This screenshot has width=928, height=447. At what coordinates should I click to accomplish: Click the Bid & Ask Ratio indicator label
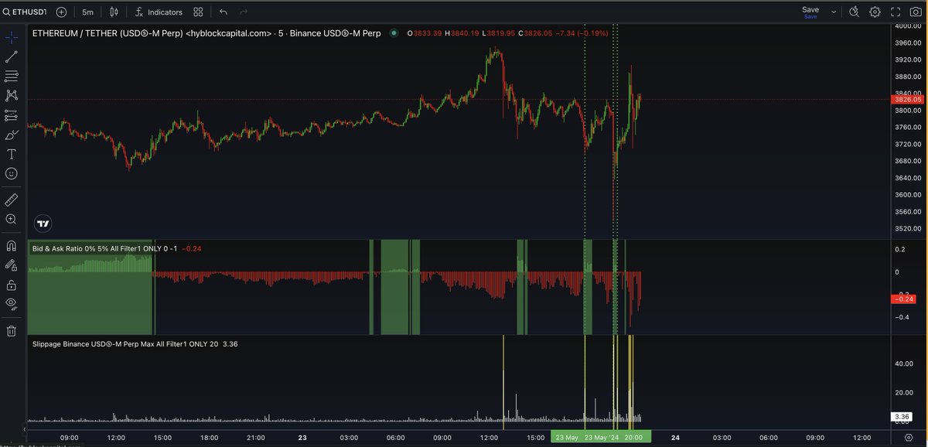(106, 248)
